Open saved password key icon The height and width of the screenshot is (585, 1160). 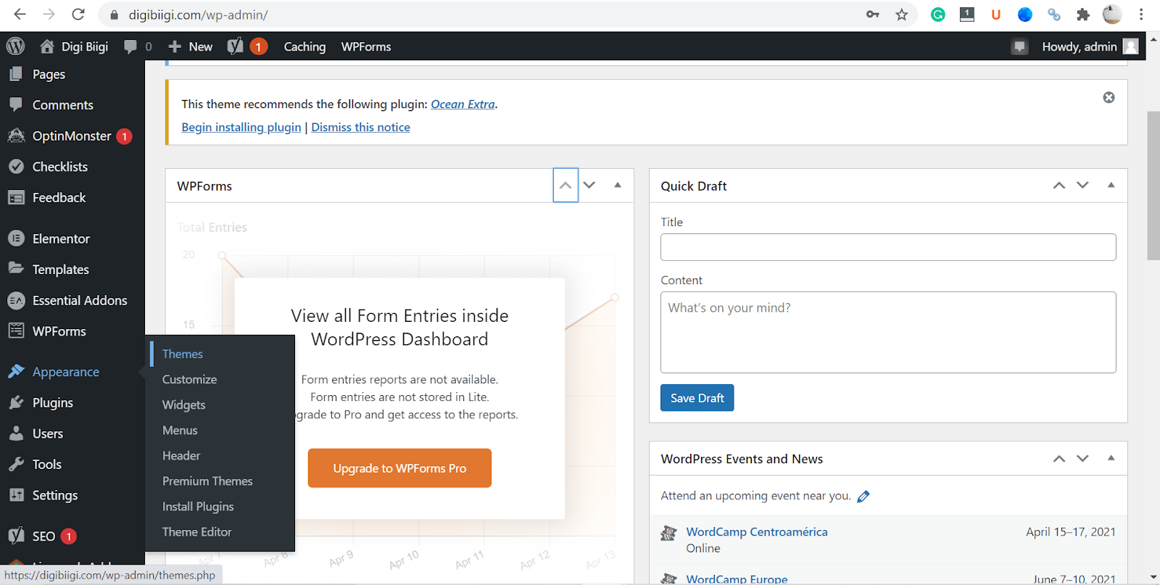873,14
